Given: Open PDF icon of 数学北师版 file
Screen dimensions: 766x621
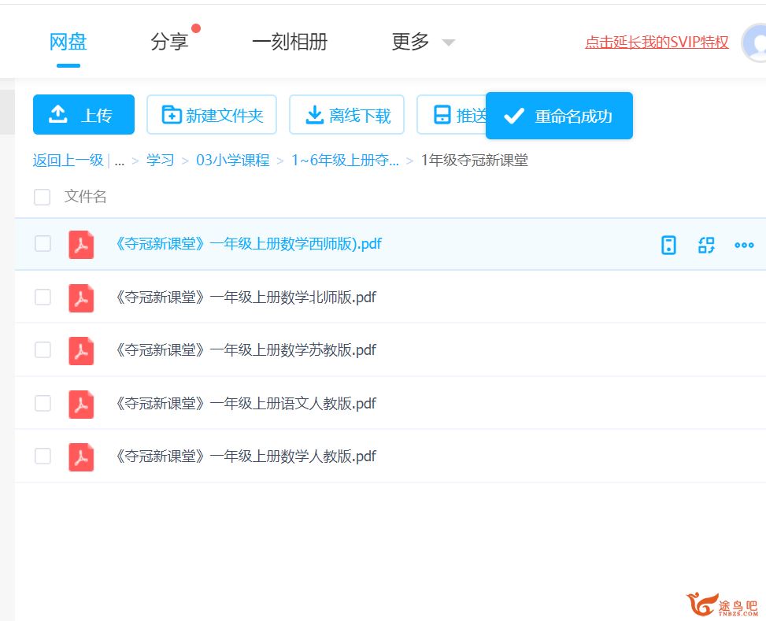Looking at the screenshot, I should click(x=81, y=298).
